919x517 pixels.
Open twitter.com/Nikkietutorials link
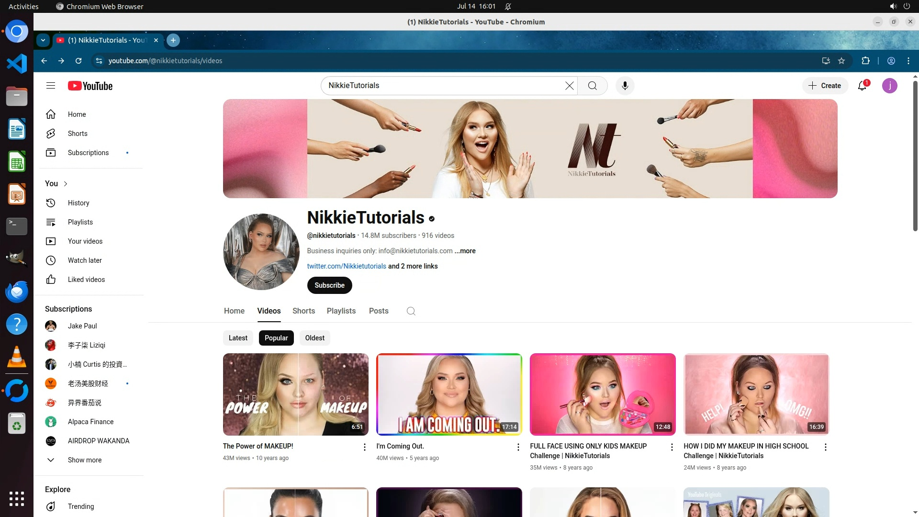pos(347,266)
